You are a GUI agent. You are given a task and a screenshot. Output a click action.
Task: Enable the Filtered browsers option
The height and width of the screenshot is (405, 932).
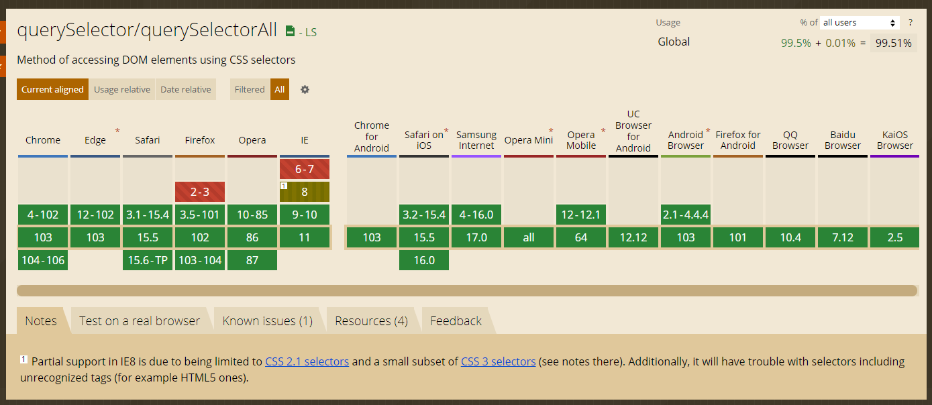pyautogui.click(x=250, y=89)
